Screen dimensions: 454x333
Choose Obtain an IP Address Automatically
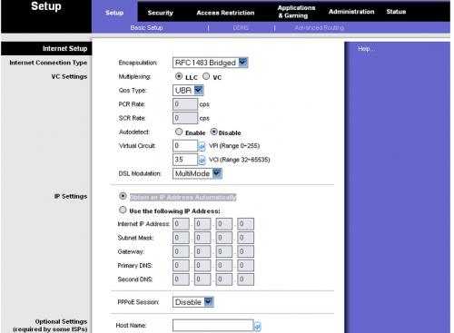(123, 196)
